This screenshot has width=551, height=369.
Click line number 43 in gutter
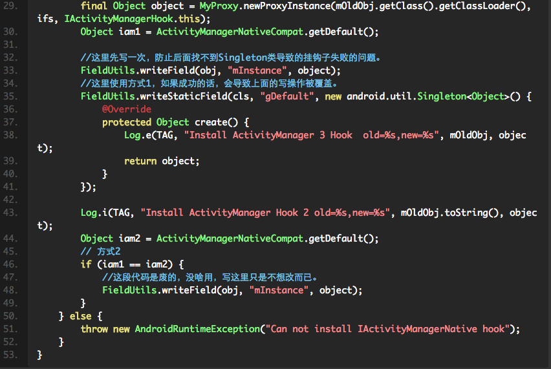click(x=10, y=213)
